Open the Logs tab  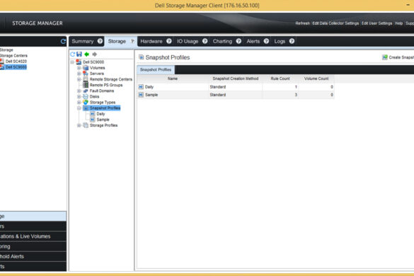point(280,41)
